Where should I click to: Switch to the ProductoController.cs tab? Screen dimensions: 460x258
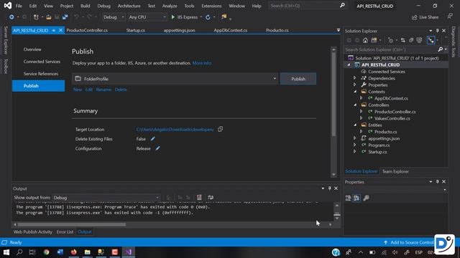coord(87,30)
